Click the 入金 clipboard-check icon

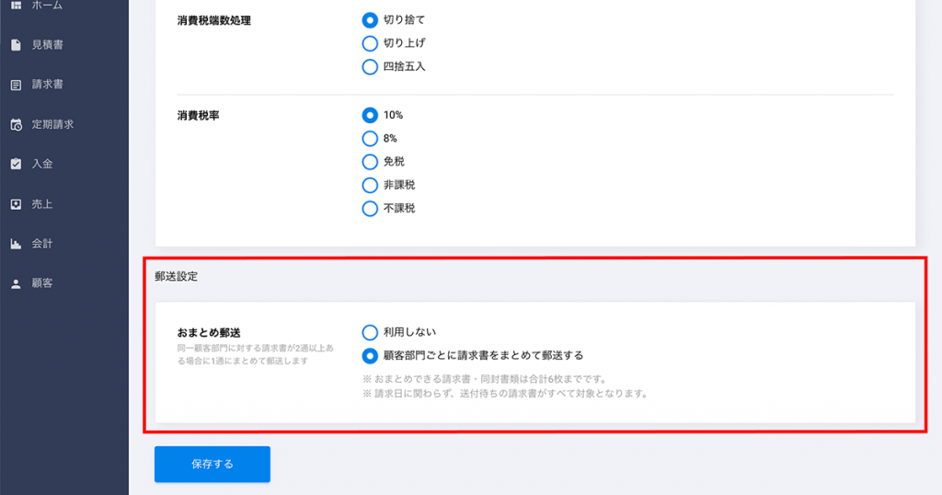pyautogui.click(x=17, y=164)
